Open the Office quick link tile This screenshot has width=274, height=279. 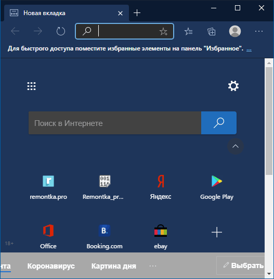click(48, 237)
